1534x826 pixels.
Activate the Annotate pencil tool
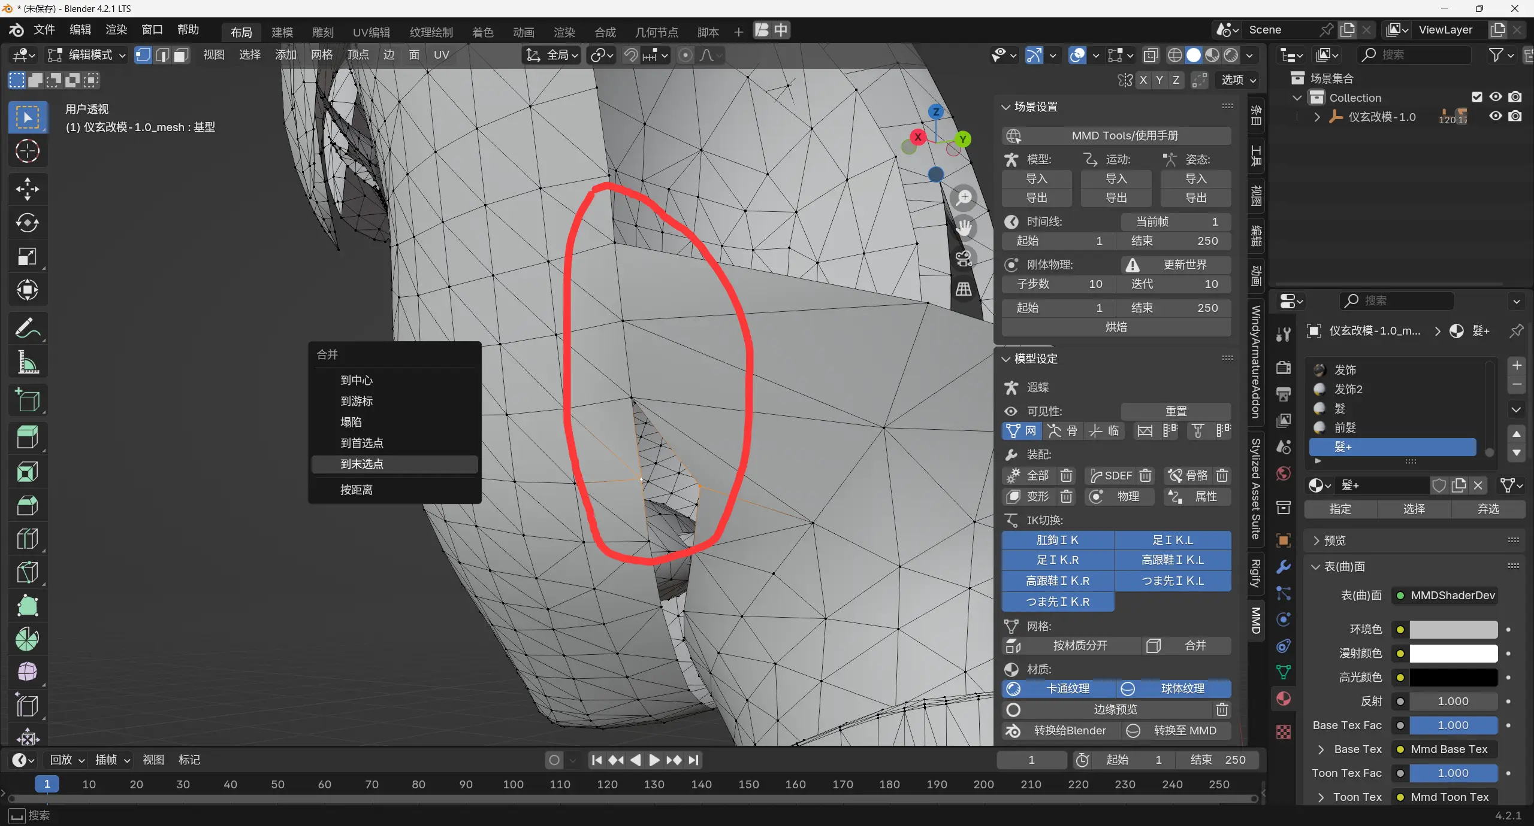coord(27,328)
